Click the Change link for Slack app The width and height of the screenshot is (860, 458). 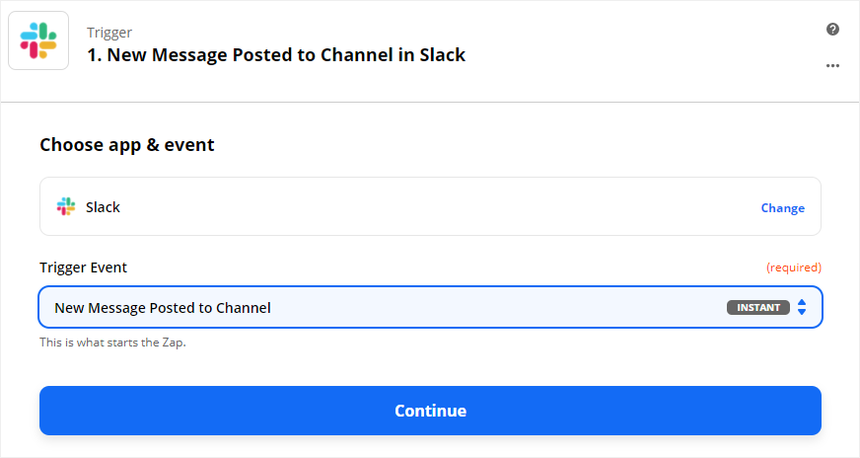pos(783,208)
